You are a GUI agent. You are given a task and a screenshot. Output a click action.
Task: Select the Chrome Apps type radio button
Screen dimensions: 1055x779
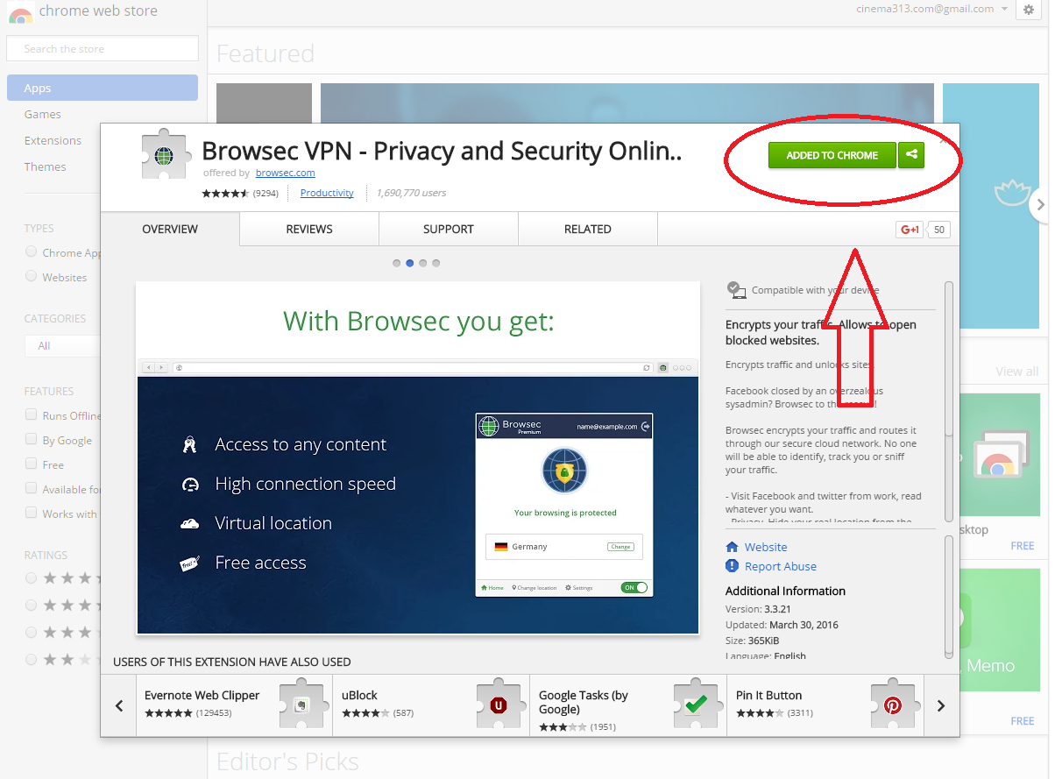pyautogui.click(x=32, y=252)
